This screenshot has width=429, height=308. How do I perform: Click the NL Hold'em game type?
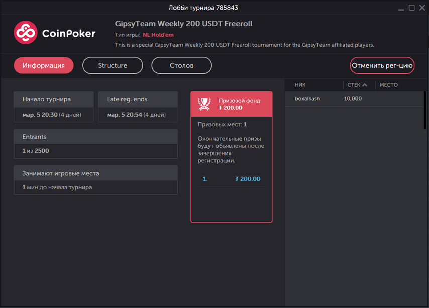coord(158,35)
